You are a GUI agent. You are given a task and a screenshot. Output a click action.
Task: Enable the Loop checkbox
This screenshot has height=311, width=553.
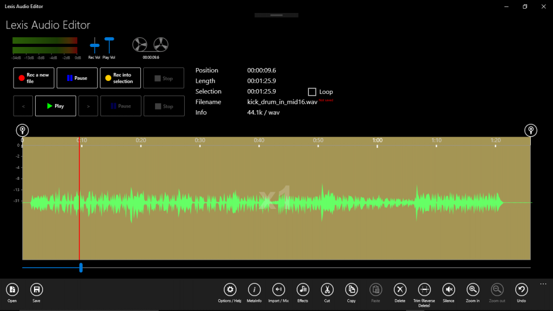[x=311, y=91]
